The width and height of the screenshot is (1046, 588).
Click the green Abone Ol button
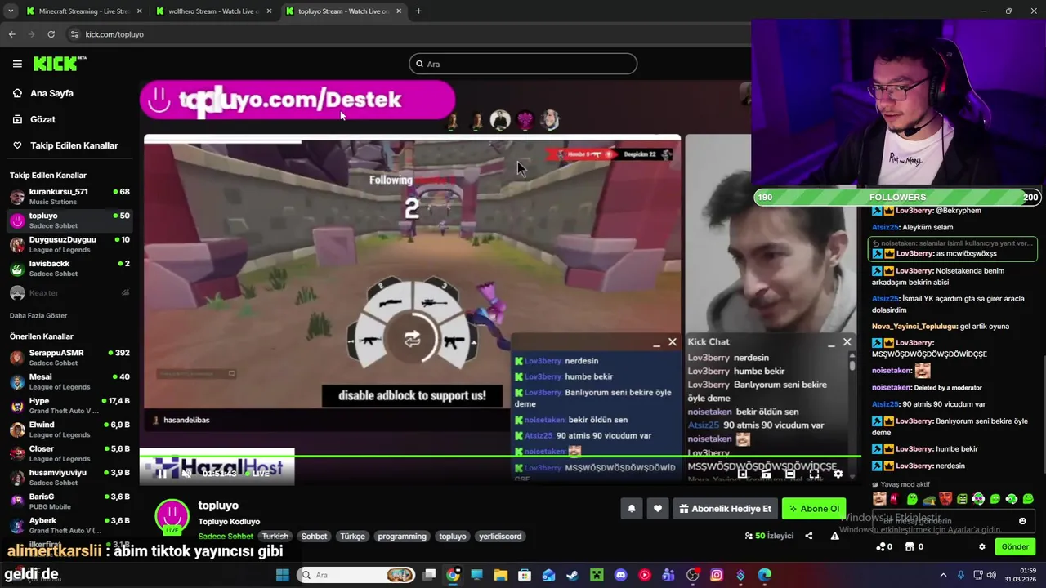(x=813, y=509)
